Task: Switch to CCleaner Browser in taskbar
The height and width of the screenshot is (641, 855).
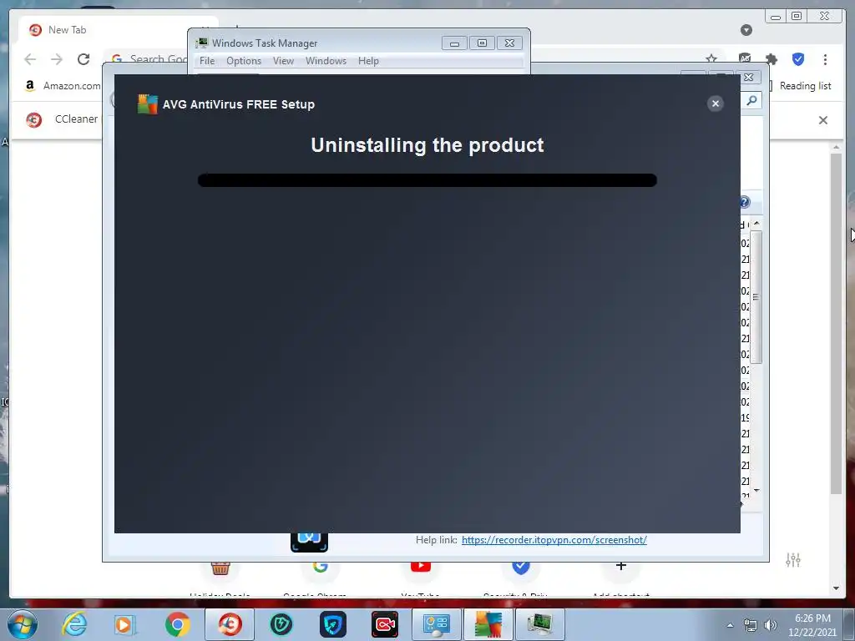Action: coord(230,624)
